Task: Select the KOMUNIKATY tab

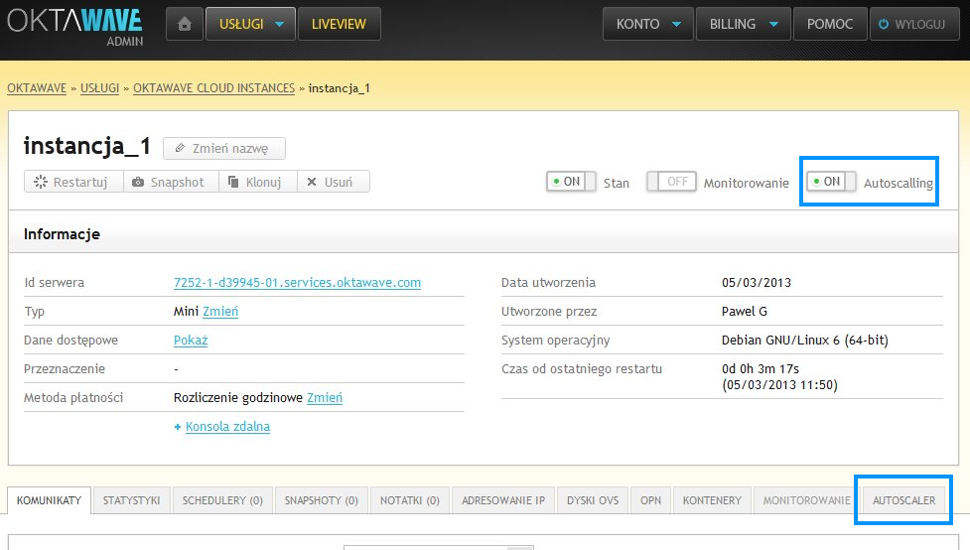Action: (49, 500)
